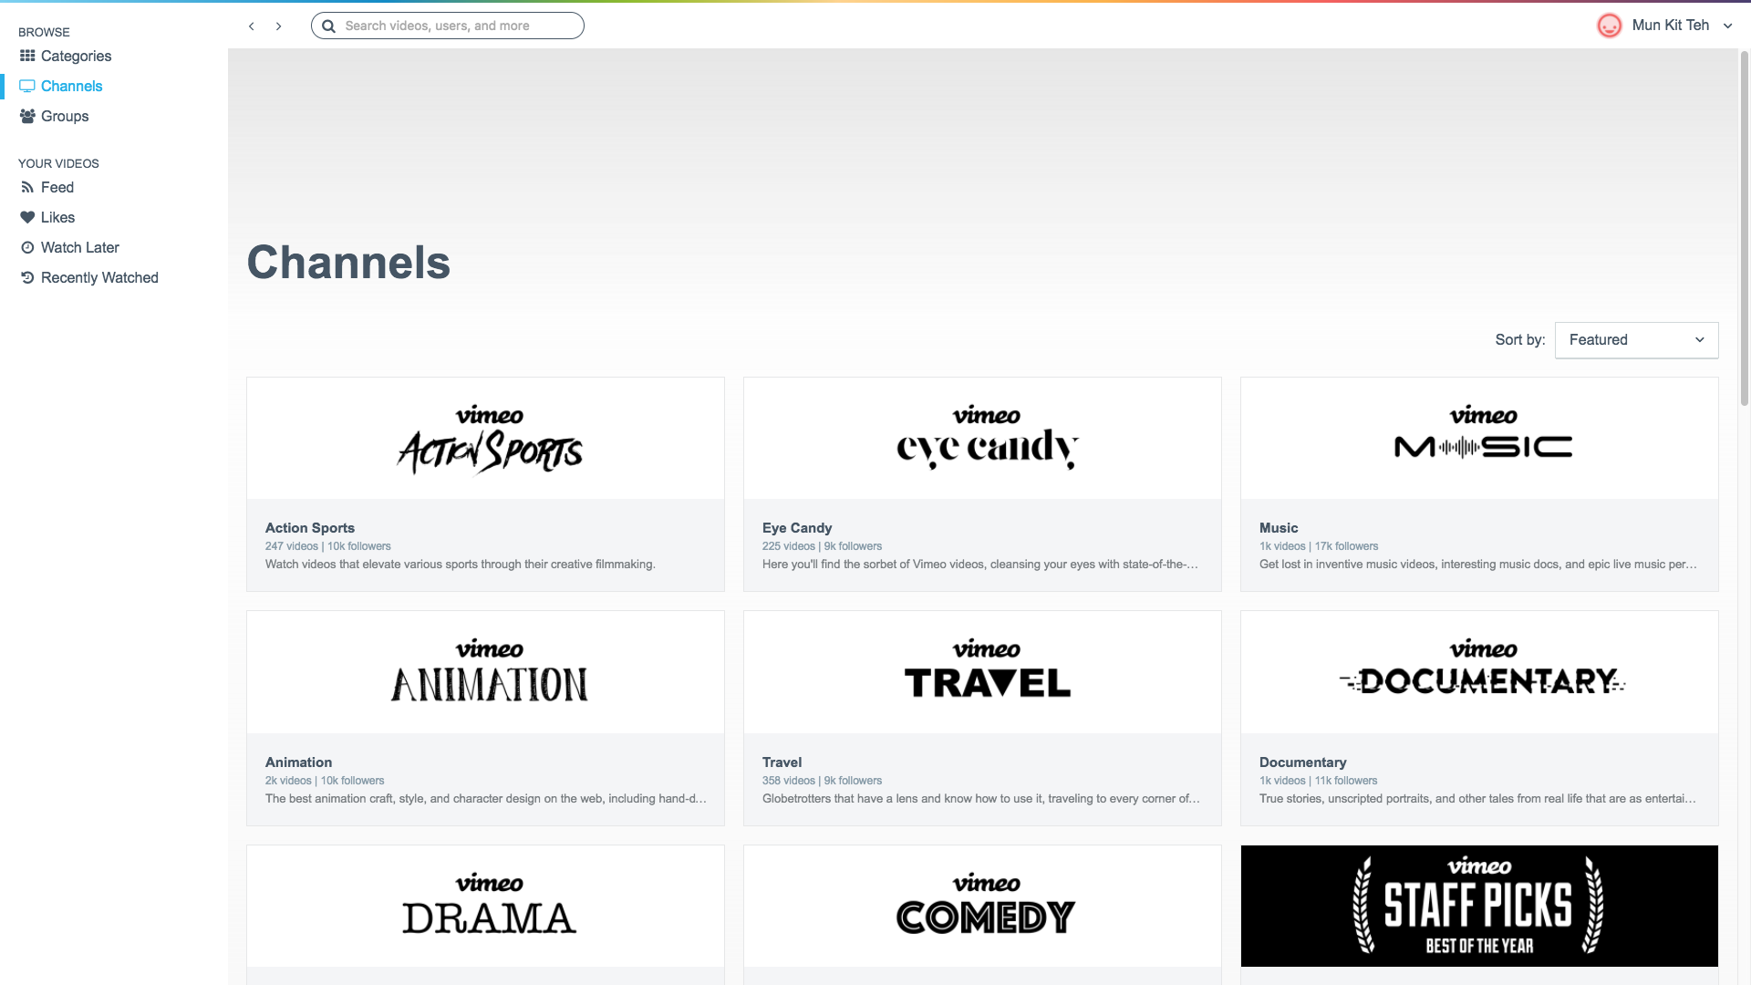Click the Eye Candy title link
1751x985 pixels.
[797, 527]
